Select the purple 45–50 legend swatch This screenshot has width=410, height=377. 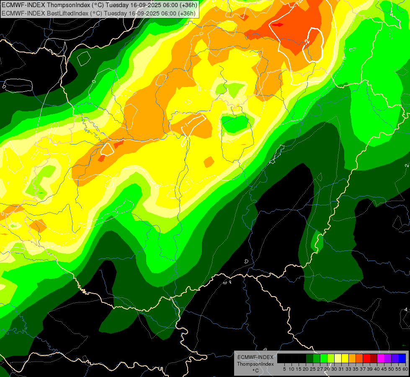(388, 358)
